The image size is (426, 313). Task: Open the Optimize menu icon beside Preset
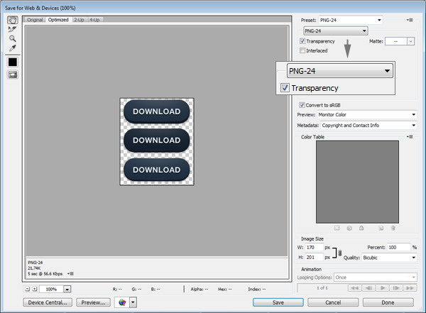coord(410,20)
